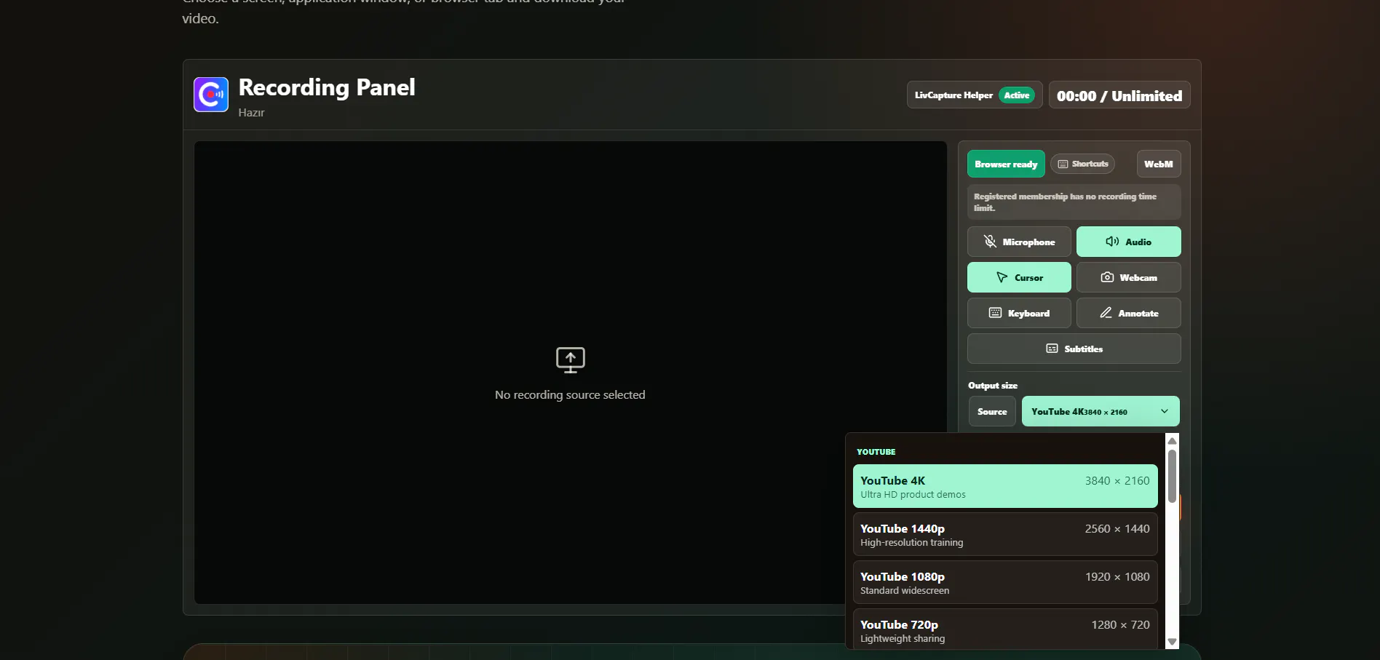Image resolution: width=1380 pixels, height=660 pixels.
Task: Click the 00:00 / Unlimited timer display
Action: click(x=1119, y=95)
